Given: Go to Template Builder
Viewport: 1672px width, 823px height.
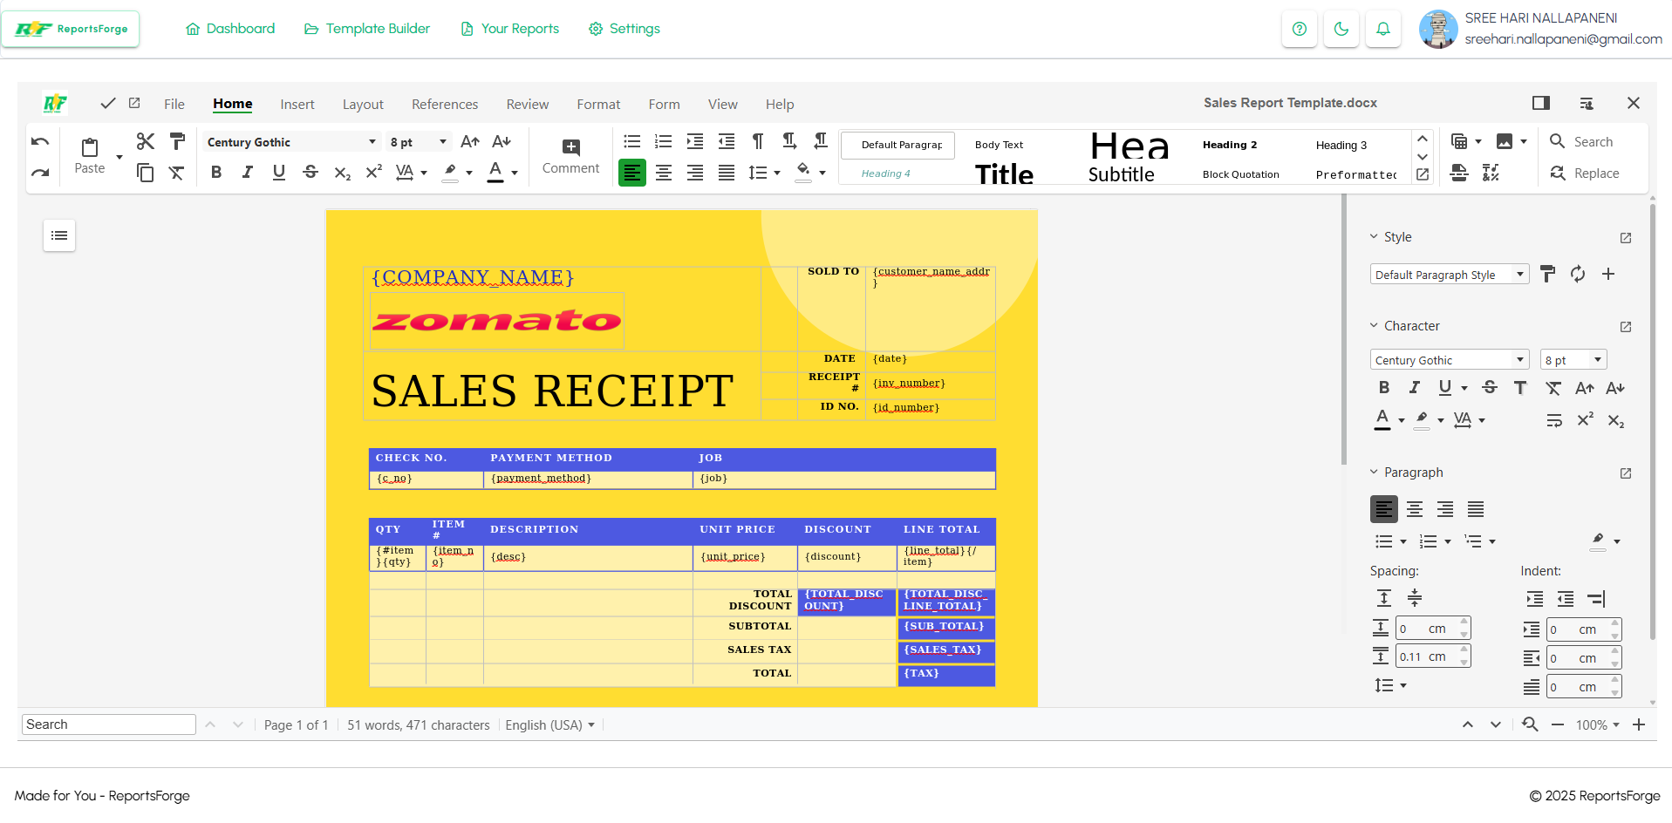Looking at the screenshot, I should click(x=367, y=29).
